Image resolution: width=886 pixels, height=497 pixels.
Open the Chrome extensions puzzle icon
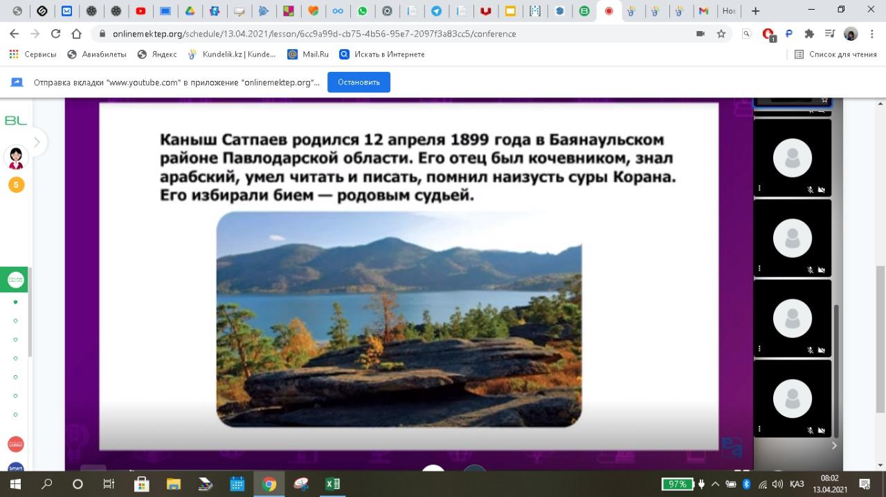809,34
